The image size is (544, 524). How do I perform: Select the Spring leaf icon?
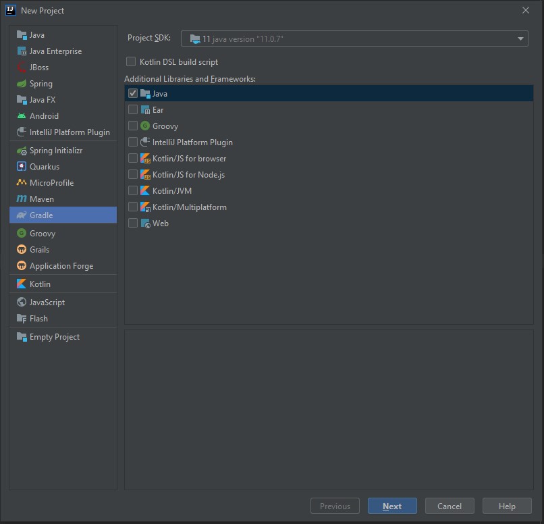point(22,84)
